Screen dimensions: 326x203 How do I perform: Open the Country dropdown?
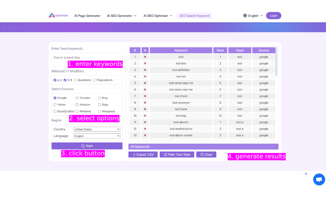[97, 129]
